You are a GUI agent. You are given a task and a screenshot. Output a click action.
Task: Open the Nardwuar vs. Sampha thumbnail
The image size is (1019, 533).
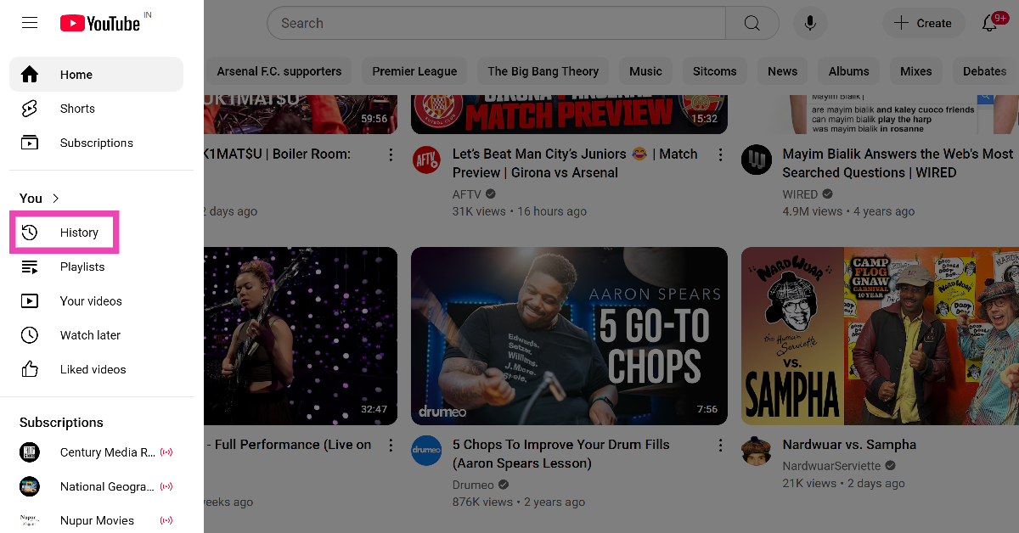coord(880,336)
